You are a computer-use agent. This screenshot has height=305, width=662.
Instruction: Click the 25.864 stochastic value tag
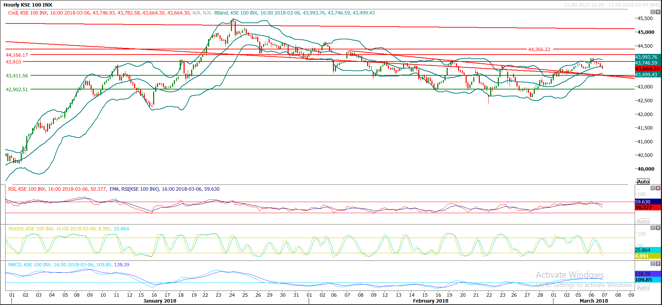coord(648,250)
